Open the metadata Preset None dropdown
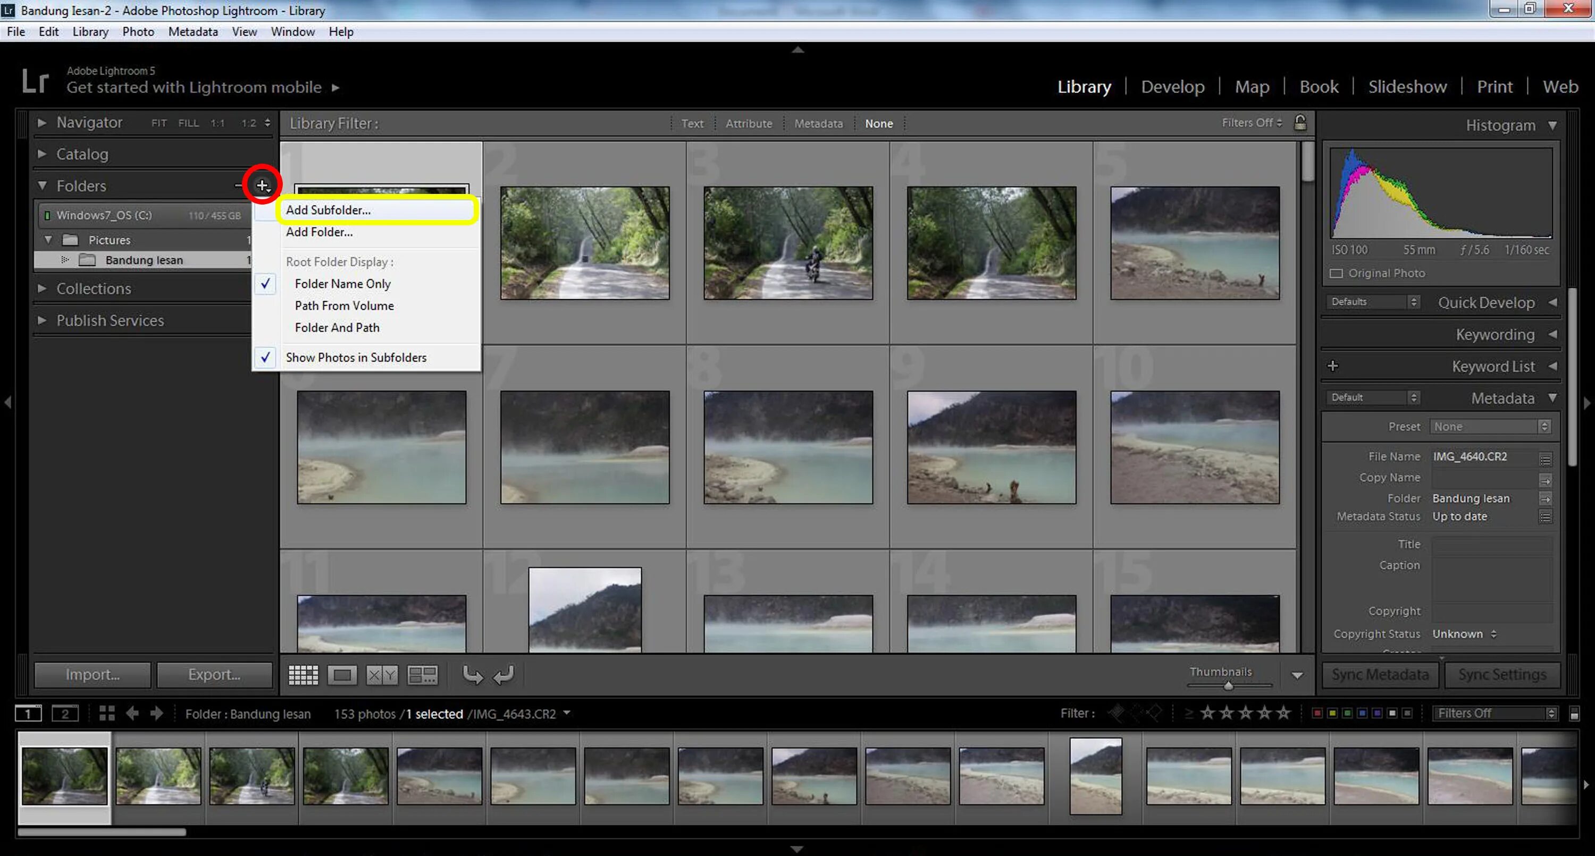1595x856 pixels. (x=1490, y=427)
